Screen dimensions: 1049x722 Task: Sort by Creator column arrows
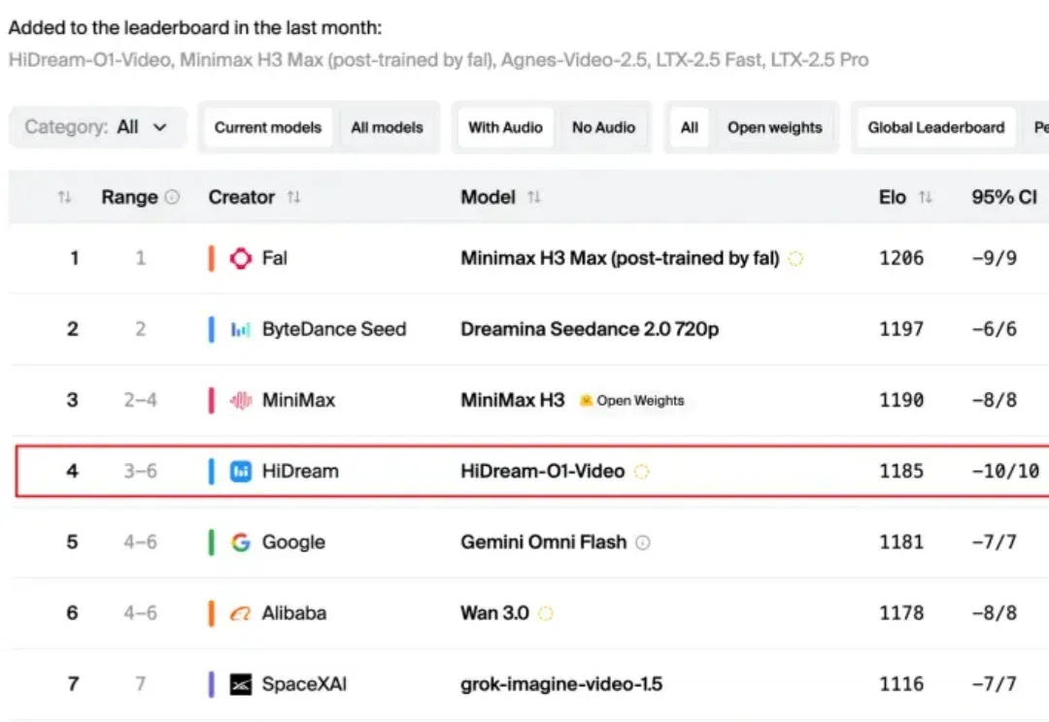pyautogui.click(x=293, y=197)
